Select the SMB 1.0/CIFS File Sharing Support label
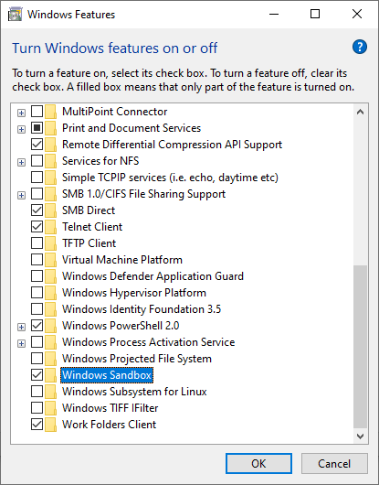379x485 pixels. tap(143, 194)
